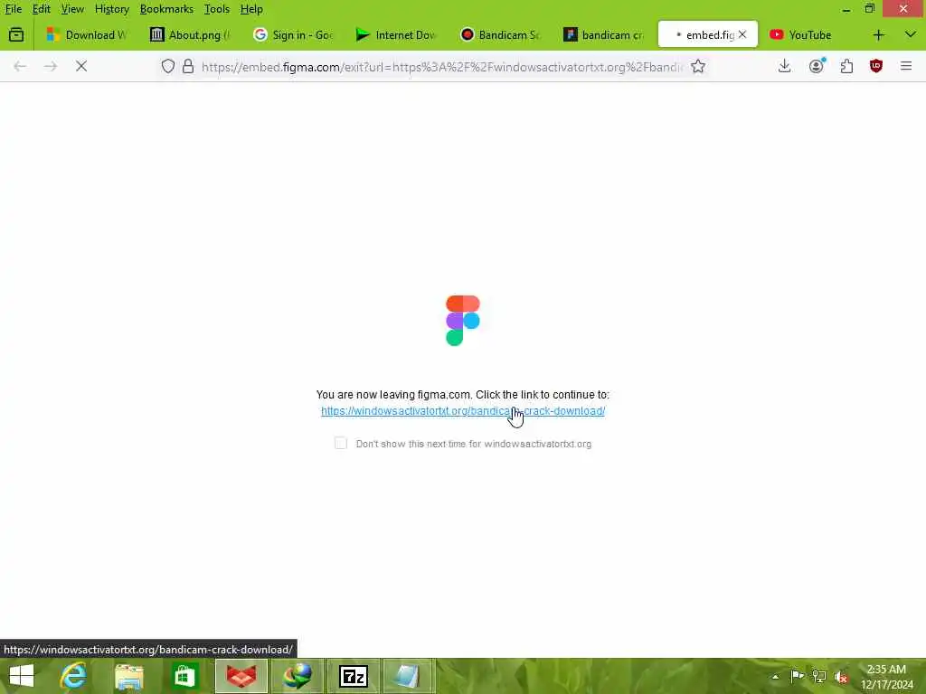Show hidden system tray icons arrow

point(775,677)
